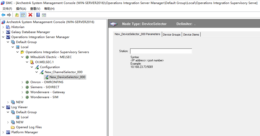
Task: Click the Forward arrow toolbar icon
Action: tap(9, 15)
